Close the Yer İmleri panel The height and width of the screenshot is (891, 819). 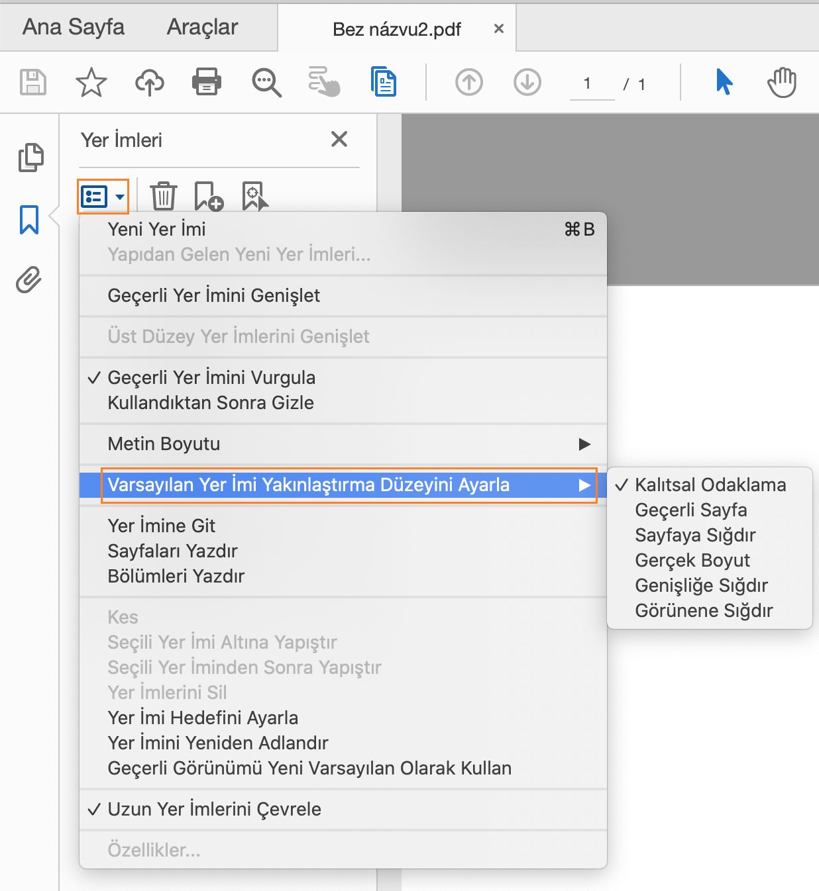click(339, 139)
